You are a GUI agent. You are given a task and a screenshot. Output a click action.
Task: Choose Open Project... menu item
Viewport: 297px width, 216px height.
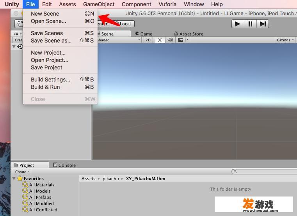point(60,60)
